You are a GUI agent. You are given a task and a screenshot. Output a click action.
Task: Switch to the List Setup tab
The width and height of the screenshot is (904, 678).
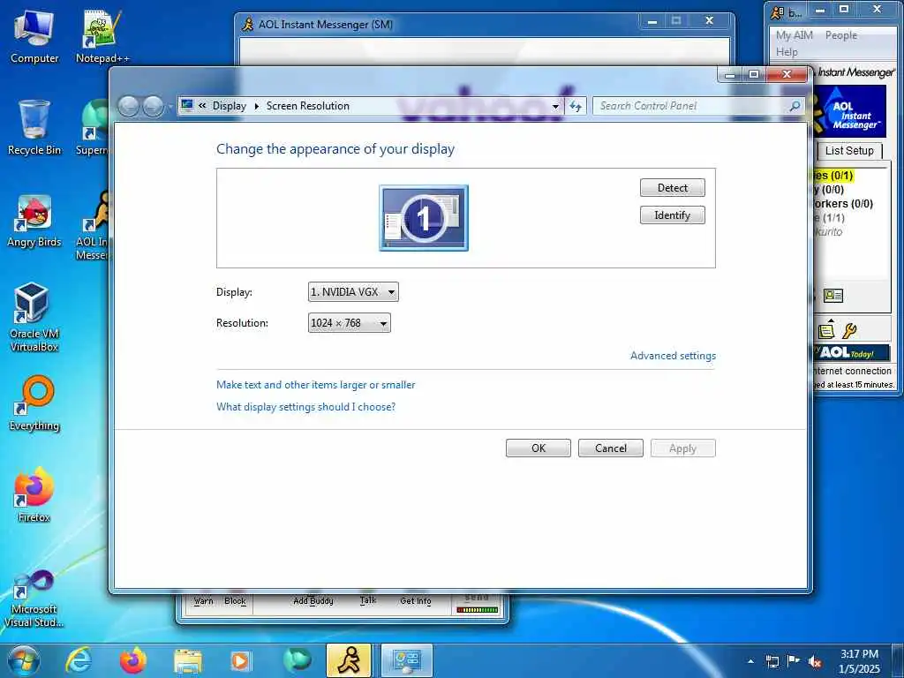point(849,150)
